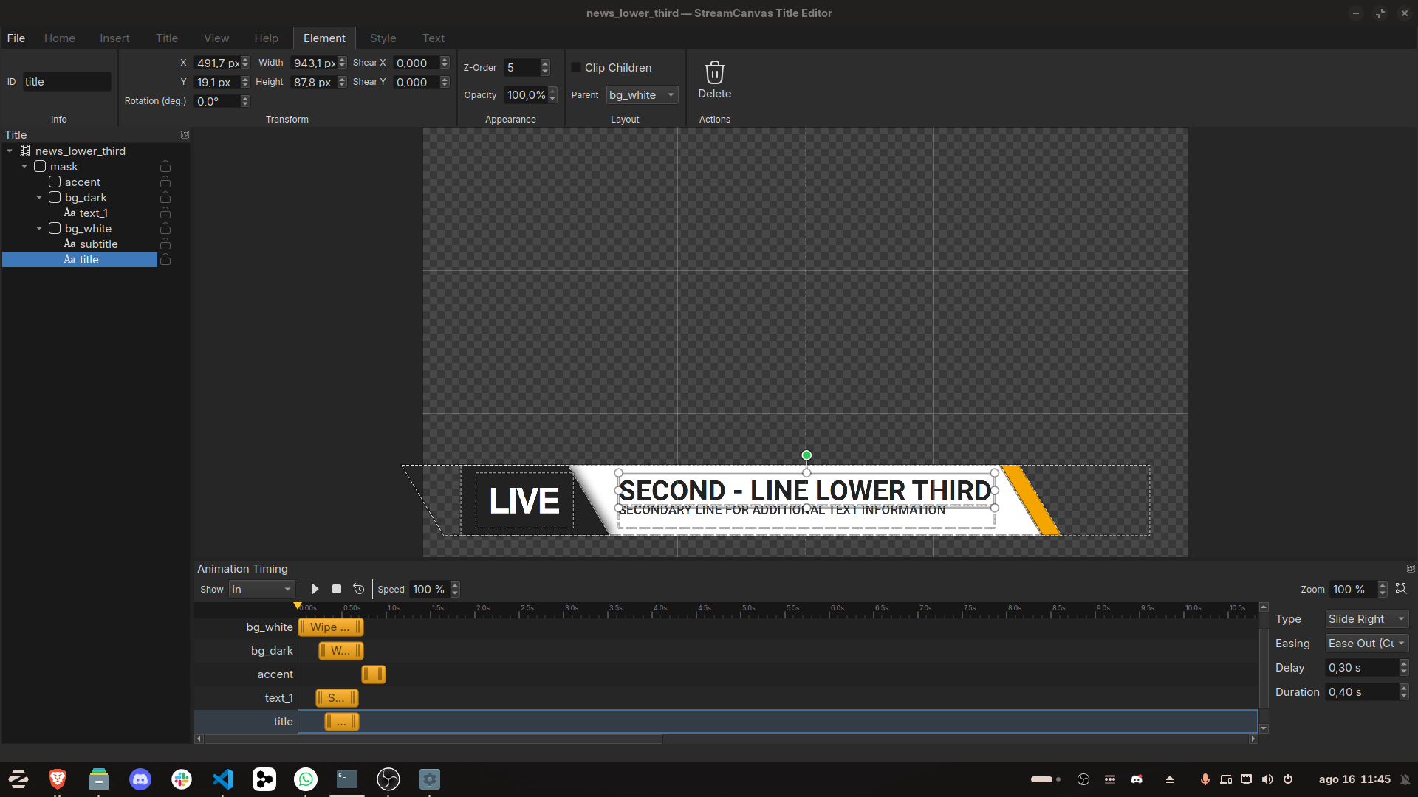1418x797 pixels.
Task: Toggle lock for mask layer
Action: coord(165,167)
